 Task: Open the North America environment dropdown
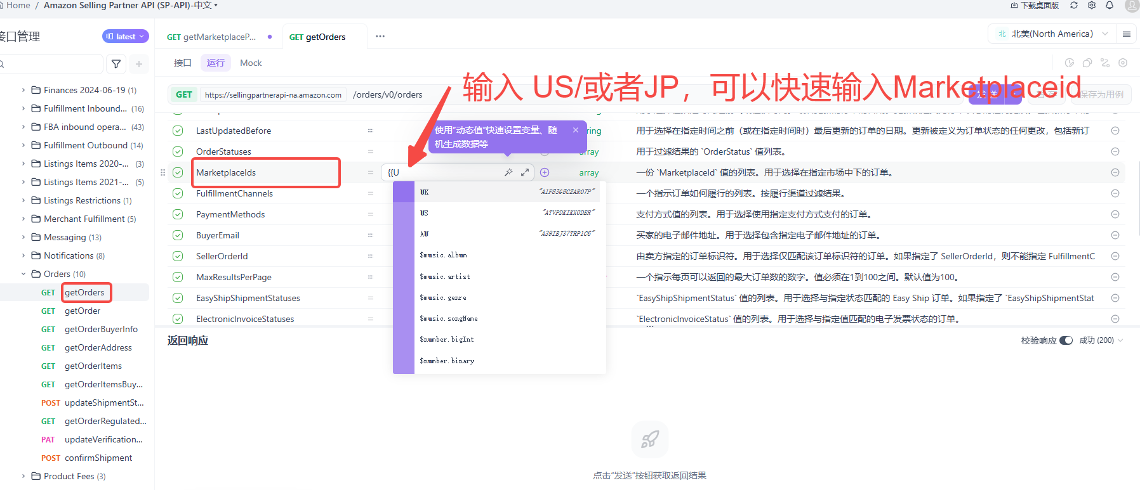(x=1052, y=34)
